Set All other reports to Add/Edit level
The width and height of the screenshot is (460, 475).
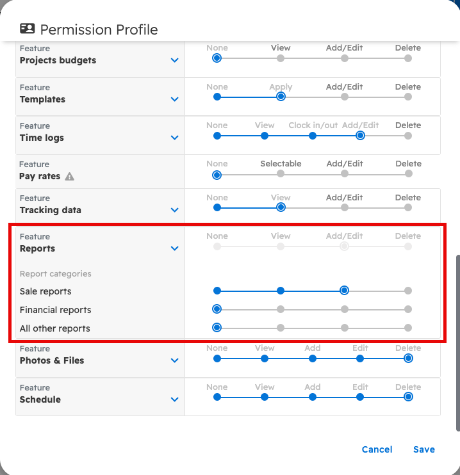[345, 328]
